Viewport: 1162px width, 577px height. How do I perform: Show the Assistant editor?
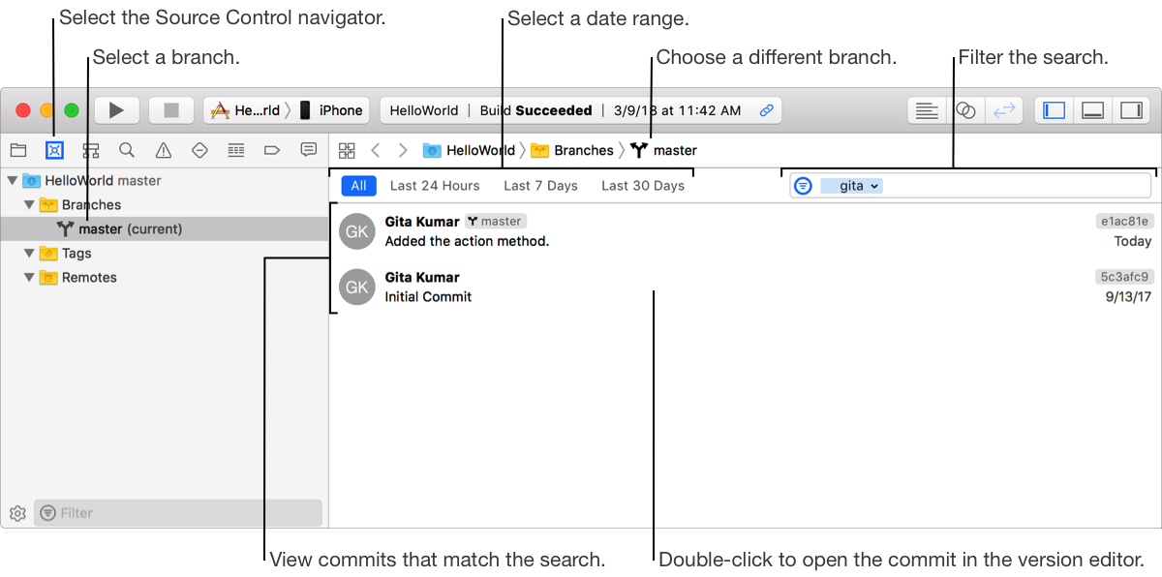965,110
